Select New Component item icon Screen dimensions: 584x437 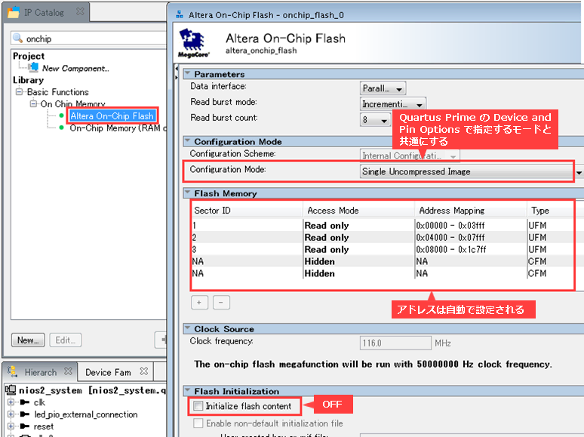33,67
